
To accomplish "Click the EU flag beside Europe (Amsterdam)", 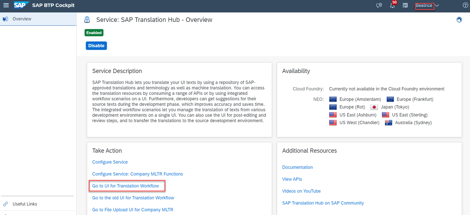I will pyautogui.click(x=333, y=99).
